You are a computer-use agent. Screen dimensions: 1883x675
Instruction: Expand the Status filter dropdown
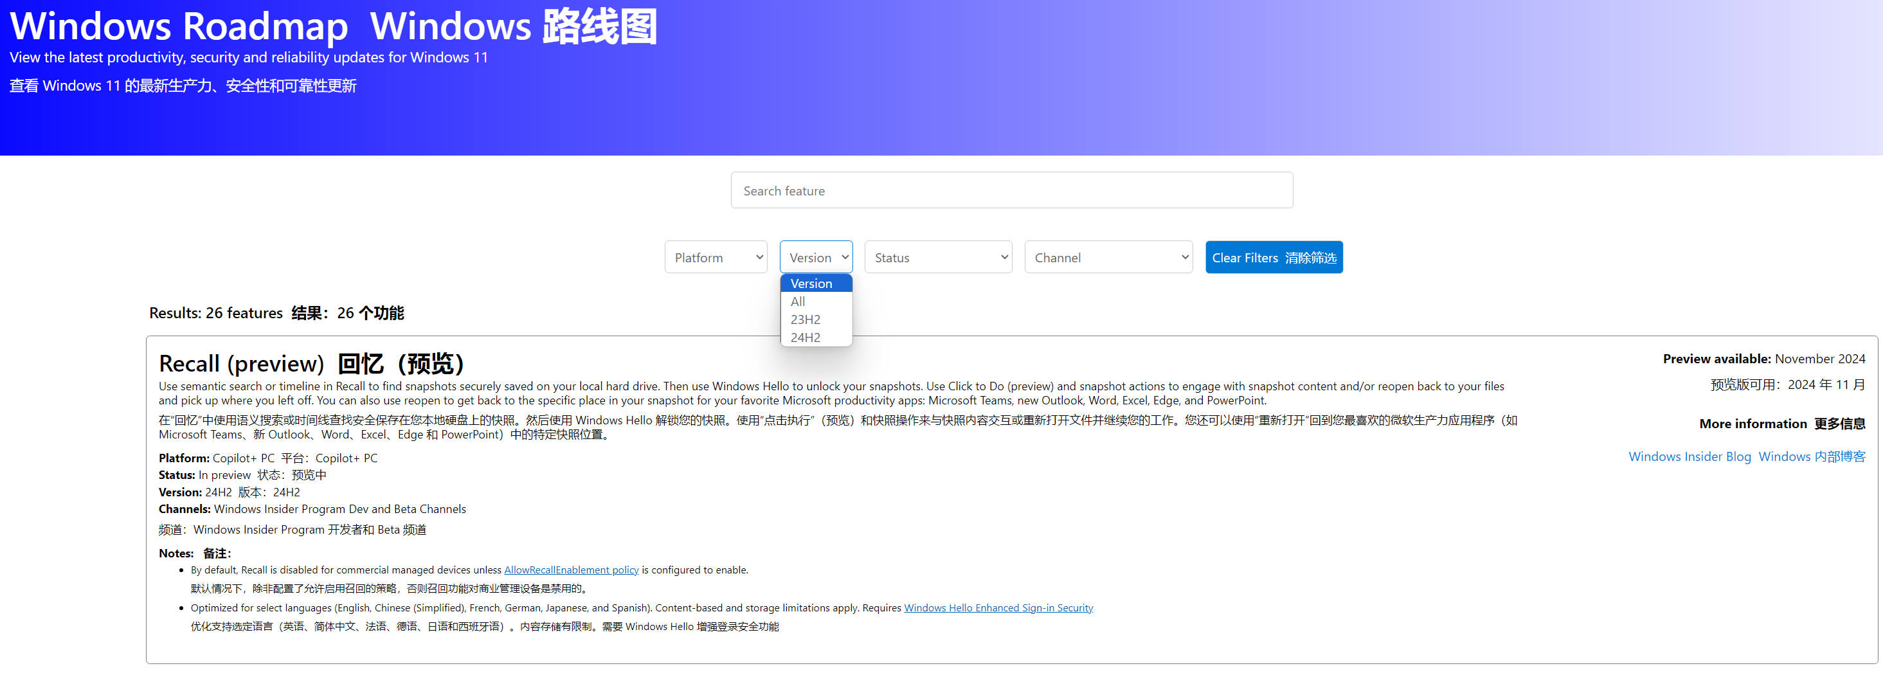tap(937, 257)
